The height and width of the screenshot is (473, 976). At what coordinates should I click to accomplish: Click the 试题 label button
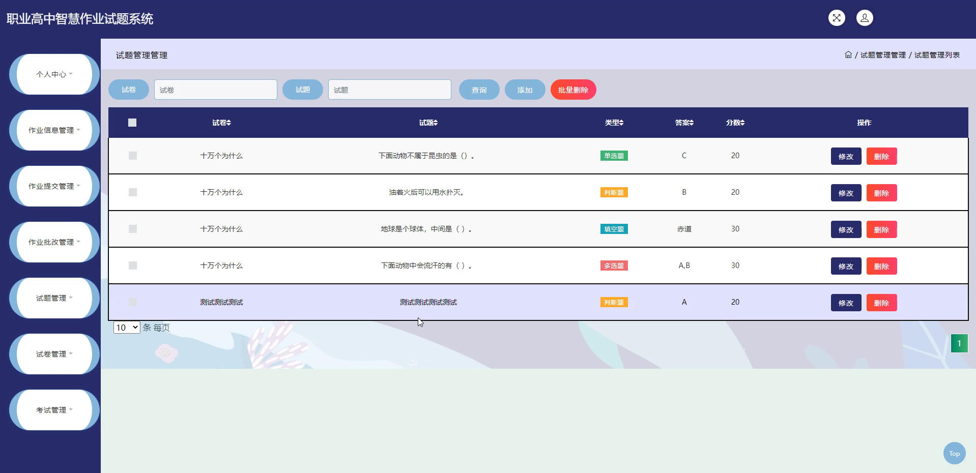303,90
